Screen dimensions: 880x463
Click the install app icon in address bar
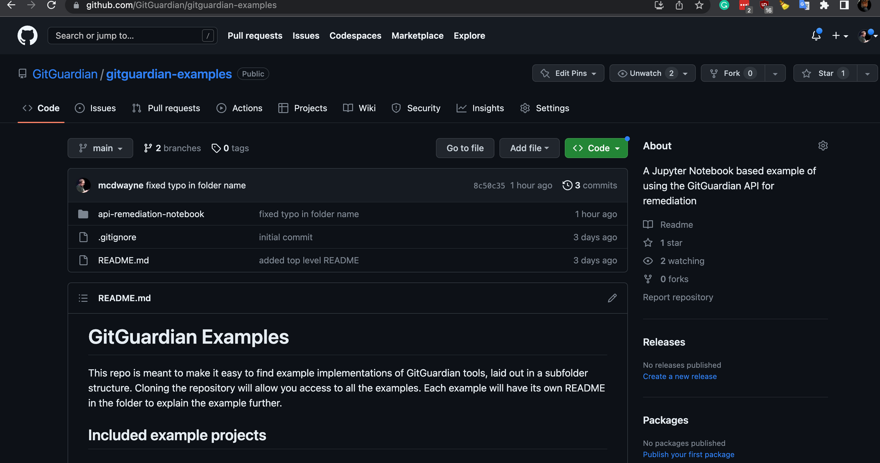[659, 5]
